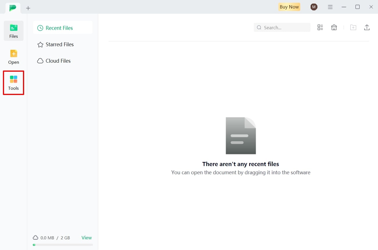Click the 0.0 MB / 2 GB storage text
378x250 pixels.
(55, 238)
